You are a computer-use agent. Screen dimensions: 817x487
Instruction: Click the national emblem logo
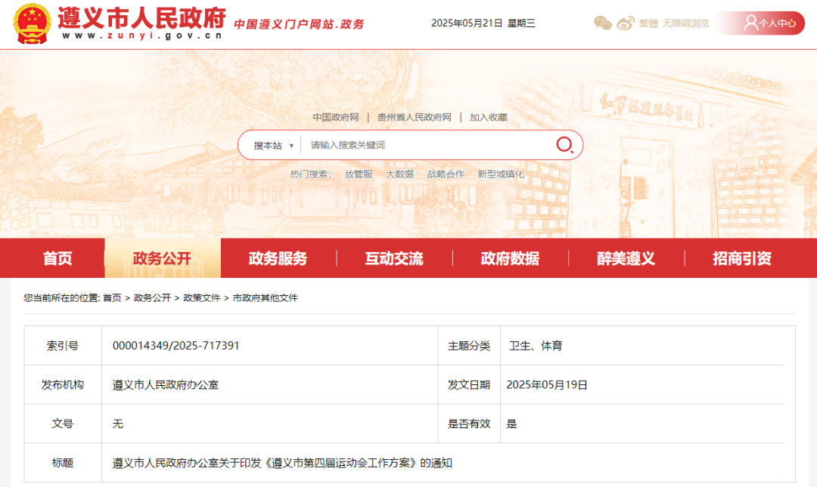point(32,23)
